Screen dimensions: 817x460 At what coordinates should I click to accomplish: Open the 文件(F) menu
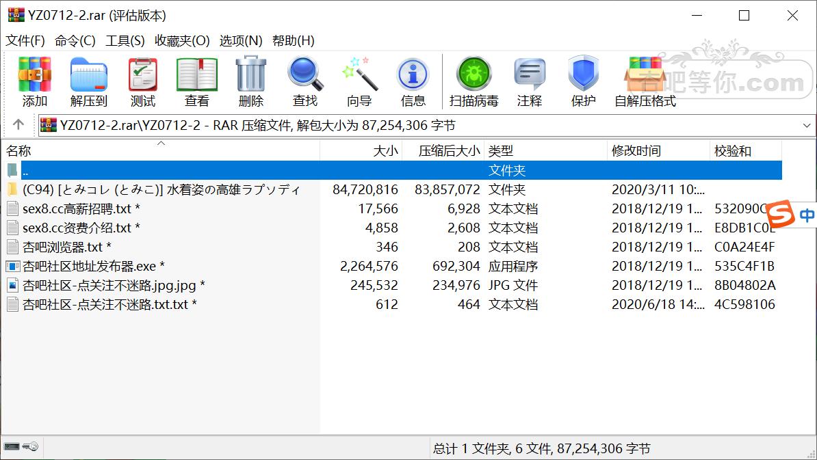[x=25, y=40]
